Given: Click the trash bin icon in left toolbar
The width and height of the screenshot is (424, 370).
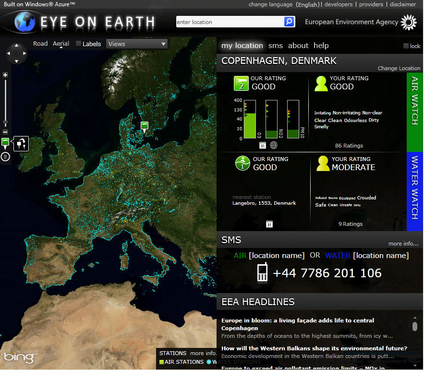Looking at the screenshot, I should pyautogui.click(x=5, y=157).
